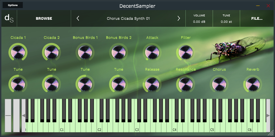Play the C5 key on keyboard
Screen dimensions: 275x137
click(212, 127)
